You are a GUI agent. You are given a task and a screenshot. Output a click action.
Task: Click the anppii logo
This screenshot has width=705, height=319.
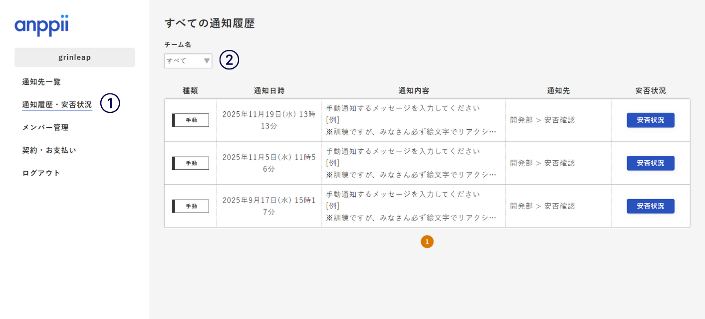(x=41, y=26)
